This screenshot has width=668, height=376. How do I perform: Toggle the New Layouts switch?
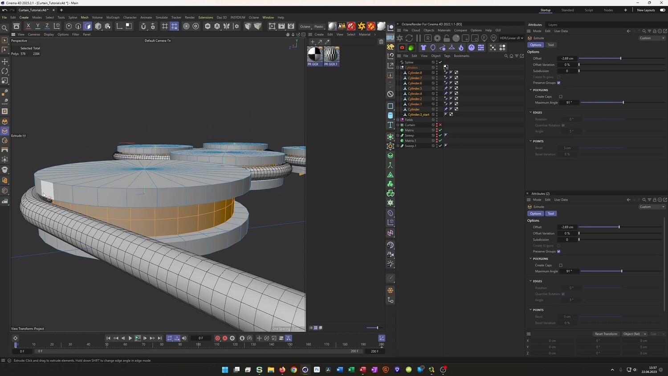pyautogui.click(x=662, y=10)
